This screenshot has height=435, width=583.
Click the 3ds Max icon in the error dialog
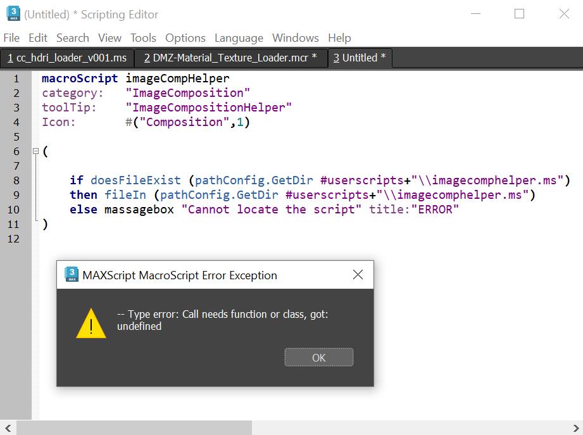pos(72,275)
